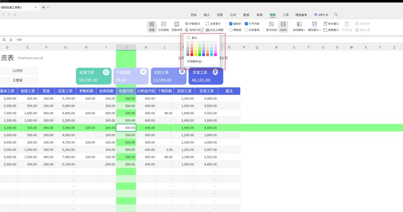The image size is (403, 212).
Task: Open the search magnifier in ribbon
Action: [336, 15]
